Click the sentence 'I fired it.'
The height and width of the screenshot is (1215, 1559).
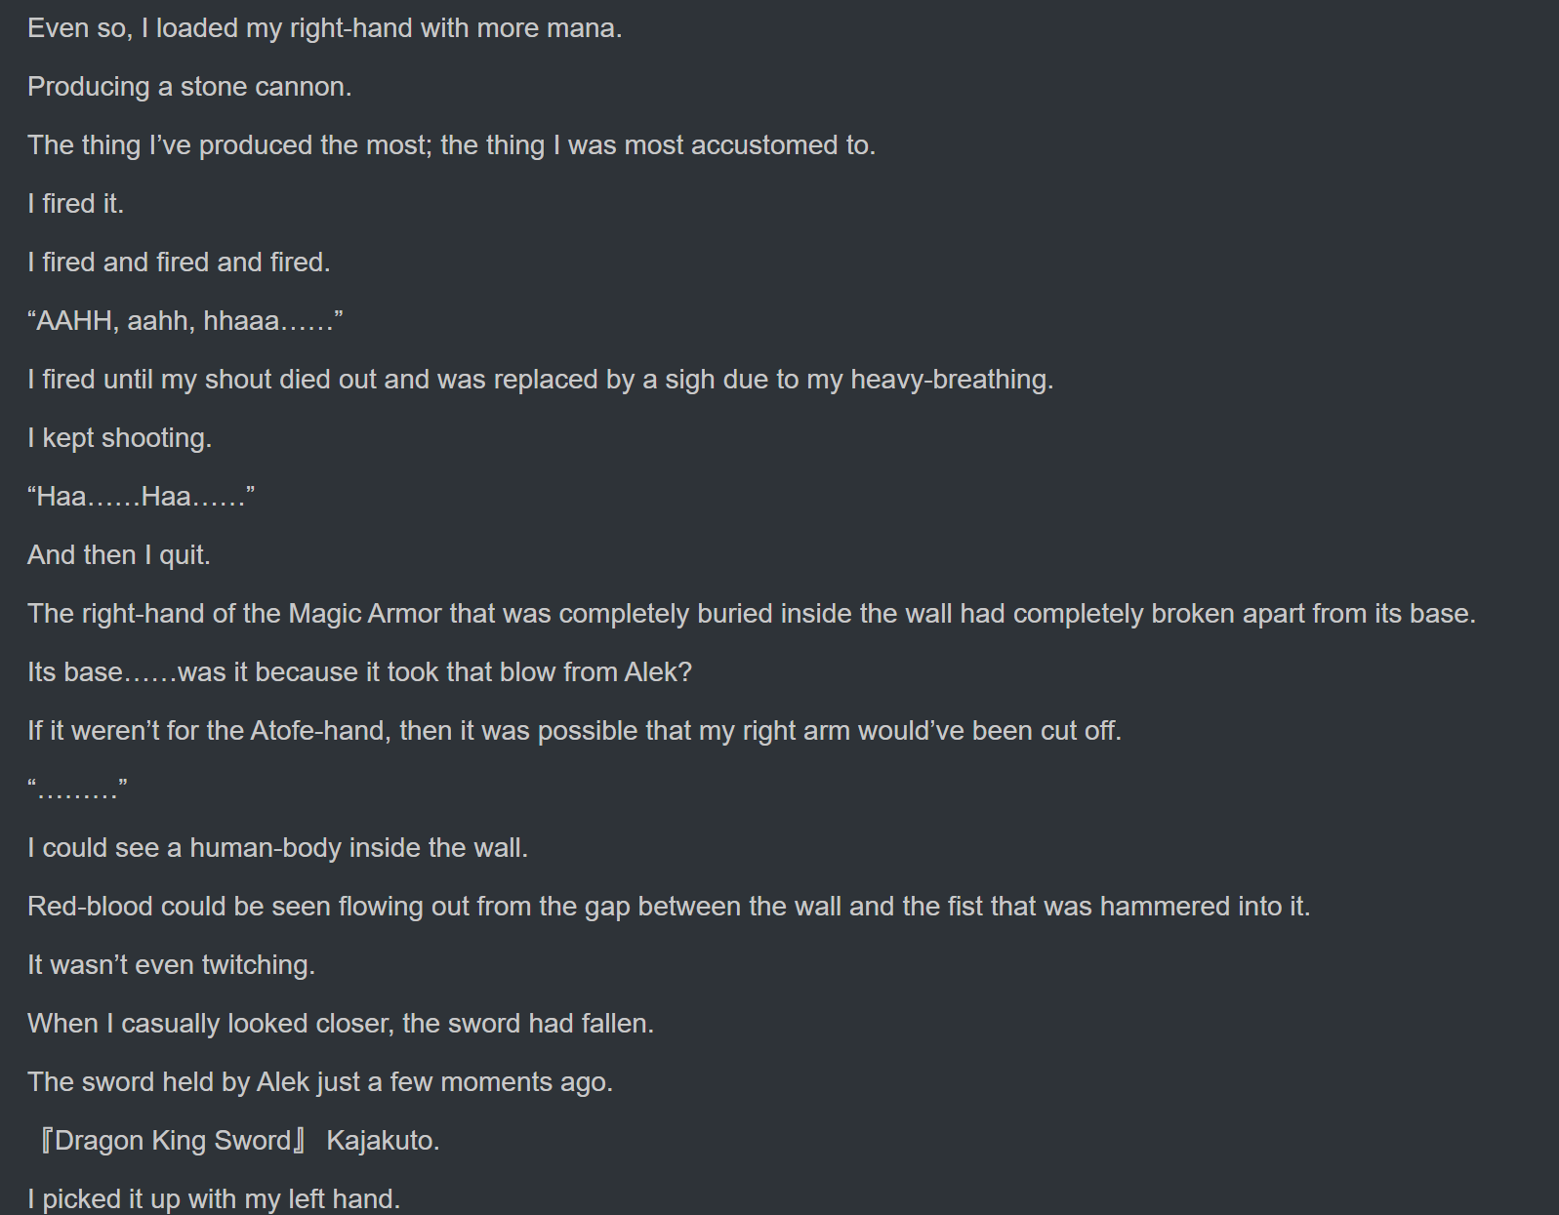coord(75,204)
